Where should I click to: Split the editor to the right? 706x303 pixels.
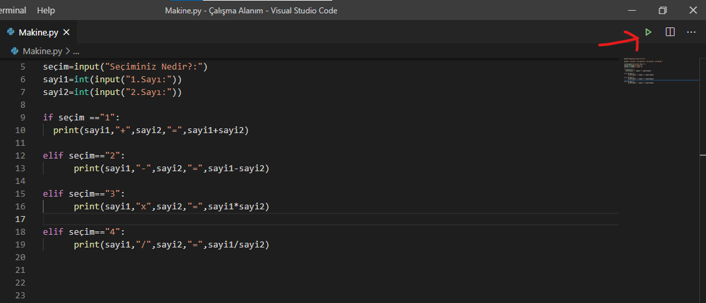(x=670, y=32)
